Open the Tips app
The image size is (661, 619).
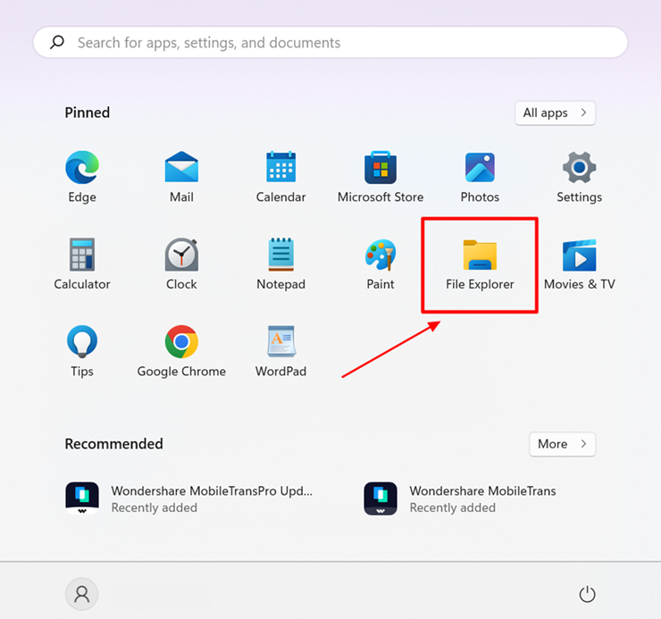(x=82, y=351)
